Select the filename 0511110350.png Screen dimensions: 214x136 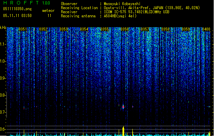coord(17,9)
